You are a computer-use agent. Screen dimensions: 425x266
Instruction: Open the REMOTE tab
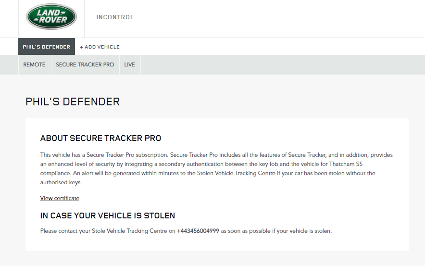[35, 64]
